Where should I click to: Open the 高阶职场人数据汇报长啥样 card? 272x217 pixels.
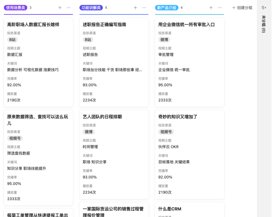click(x=38, y=24)
